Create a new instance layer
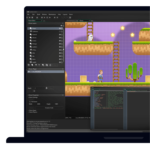The width and height of the screenshot is (150, 150). [x=32, y=65]
